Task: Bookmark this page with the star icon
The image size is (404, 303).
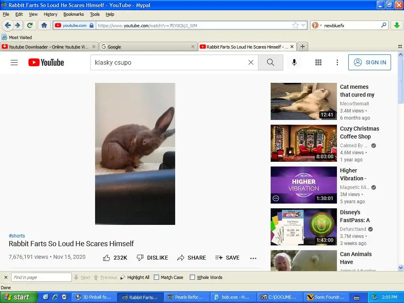Action: coord(295,25)
